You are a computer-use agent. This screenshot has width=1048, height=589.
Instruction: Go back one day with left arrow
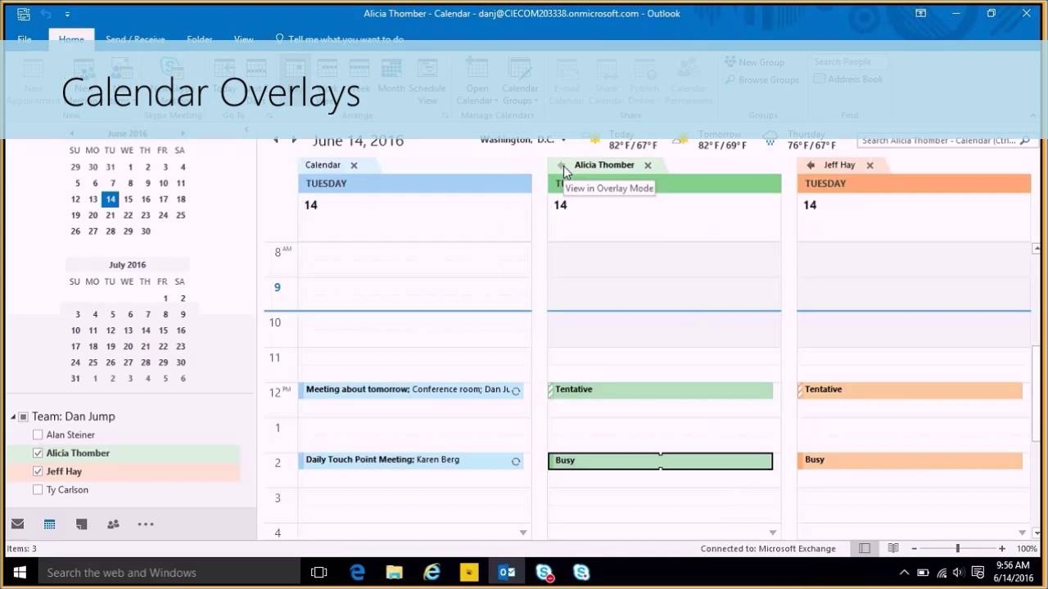tap(276, 141)
